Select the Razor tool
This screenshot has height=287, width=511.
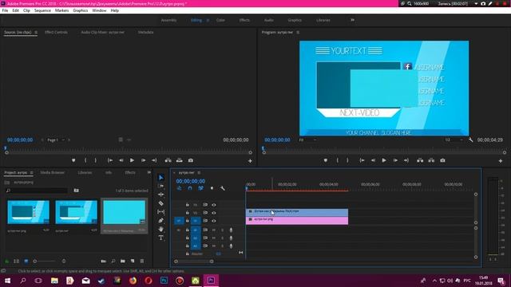pos(161,203)
